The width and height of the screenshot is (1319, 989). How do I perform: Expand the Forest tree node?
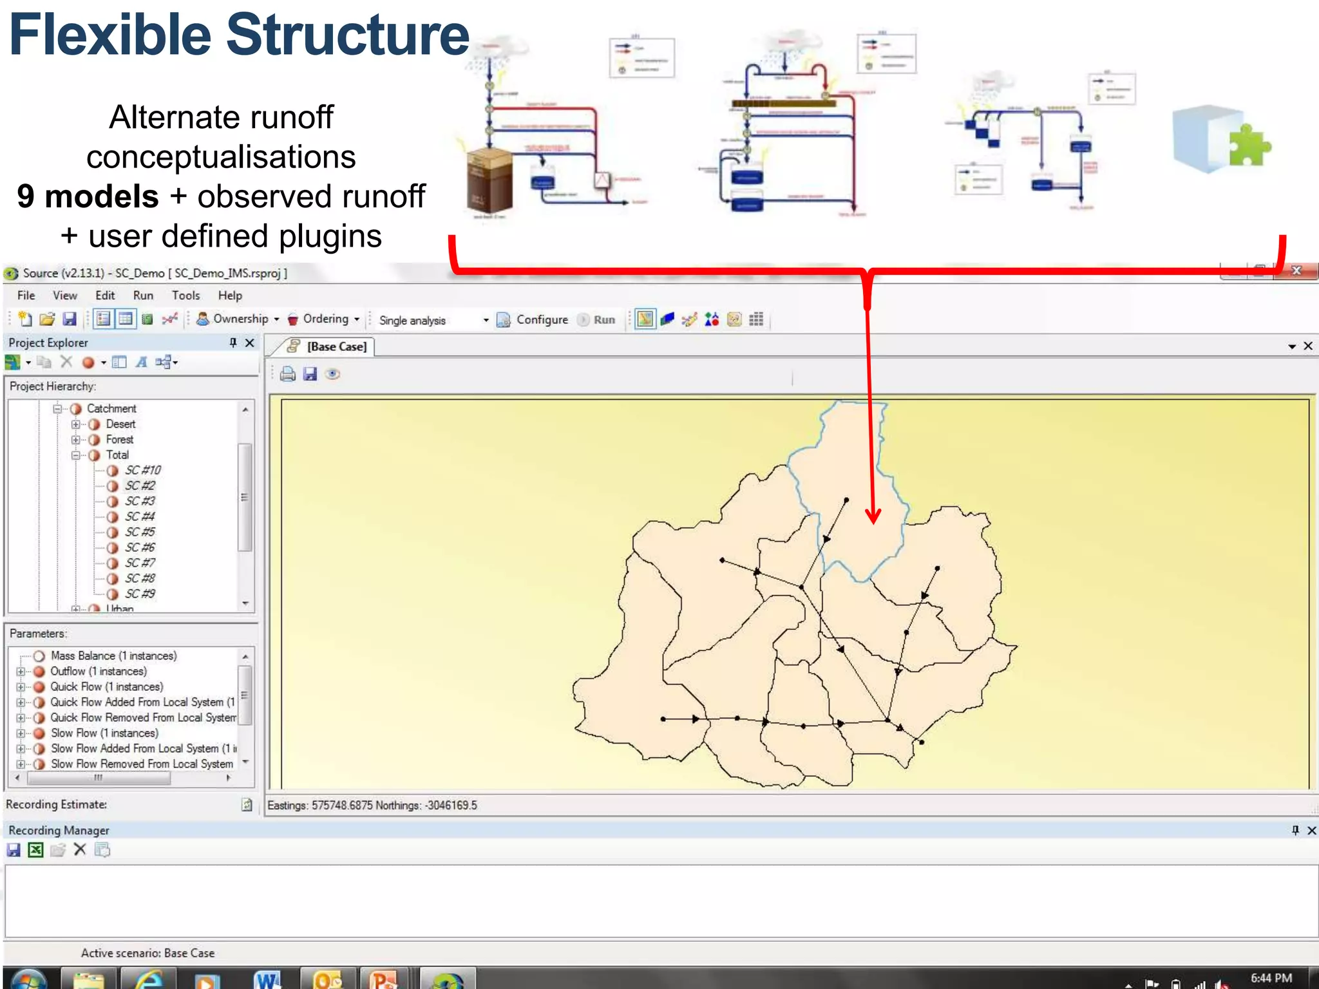76,440
